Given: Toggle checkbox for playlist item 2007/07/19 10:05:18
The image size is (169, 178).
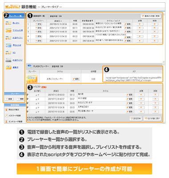Looking at the screenshot, I should [28, 103].
